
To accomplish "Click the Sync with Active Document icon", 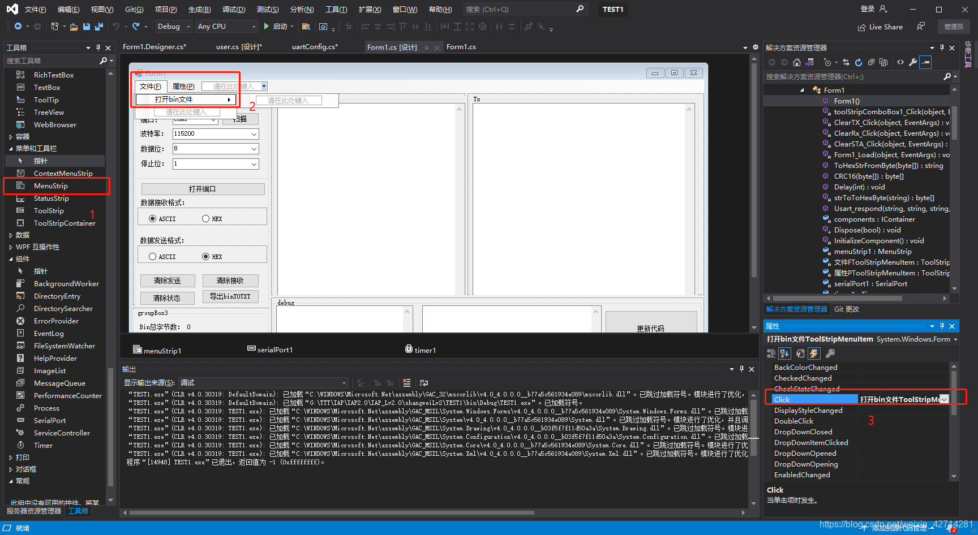I will click(846, 62).
